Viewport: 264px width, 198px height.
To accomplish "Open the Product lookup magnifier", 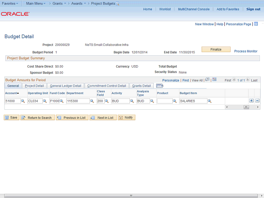I will point(175,101).
